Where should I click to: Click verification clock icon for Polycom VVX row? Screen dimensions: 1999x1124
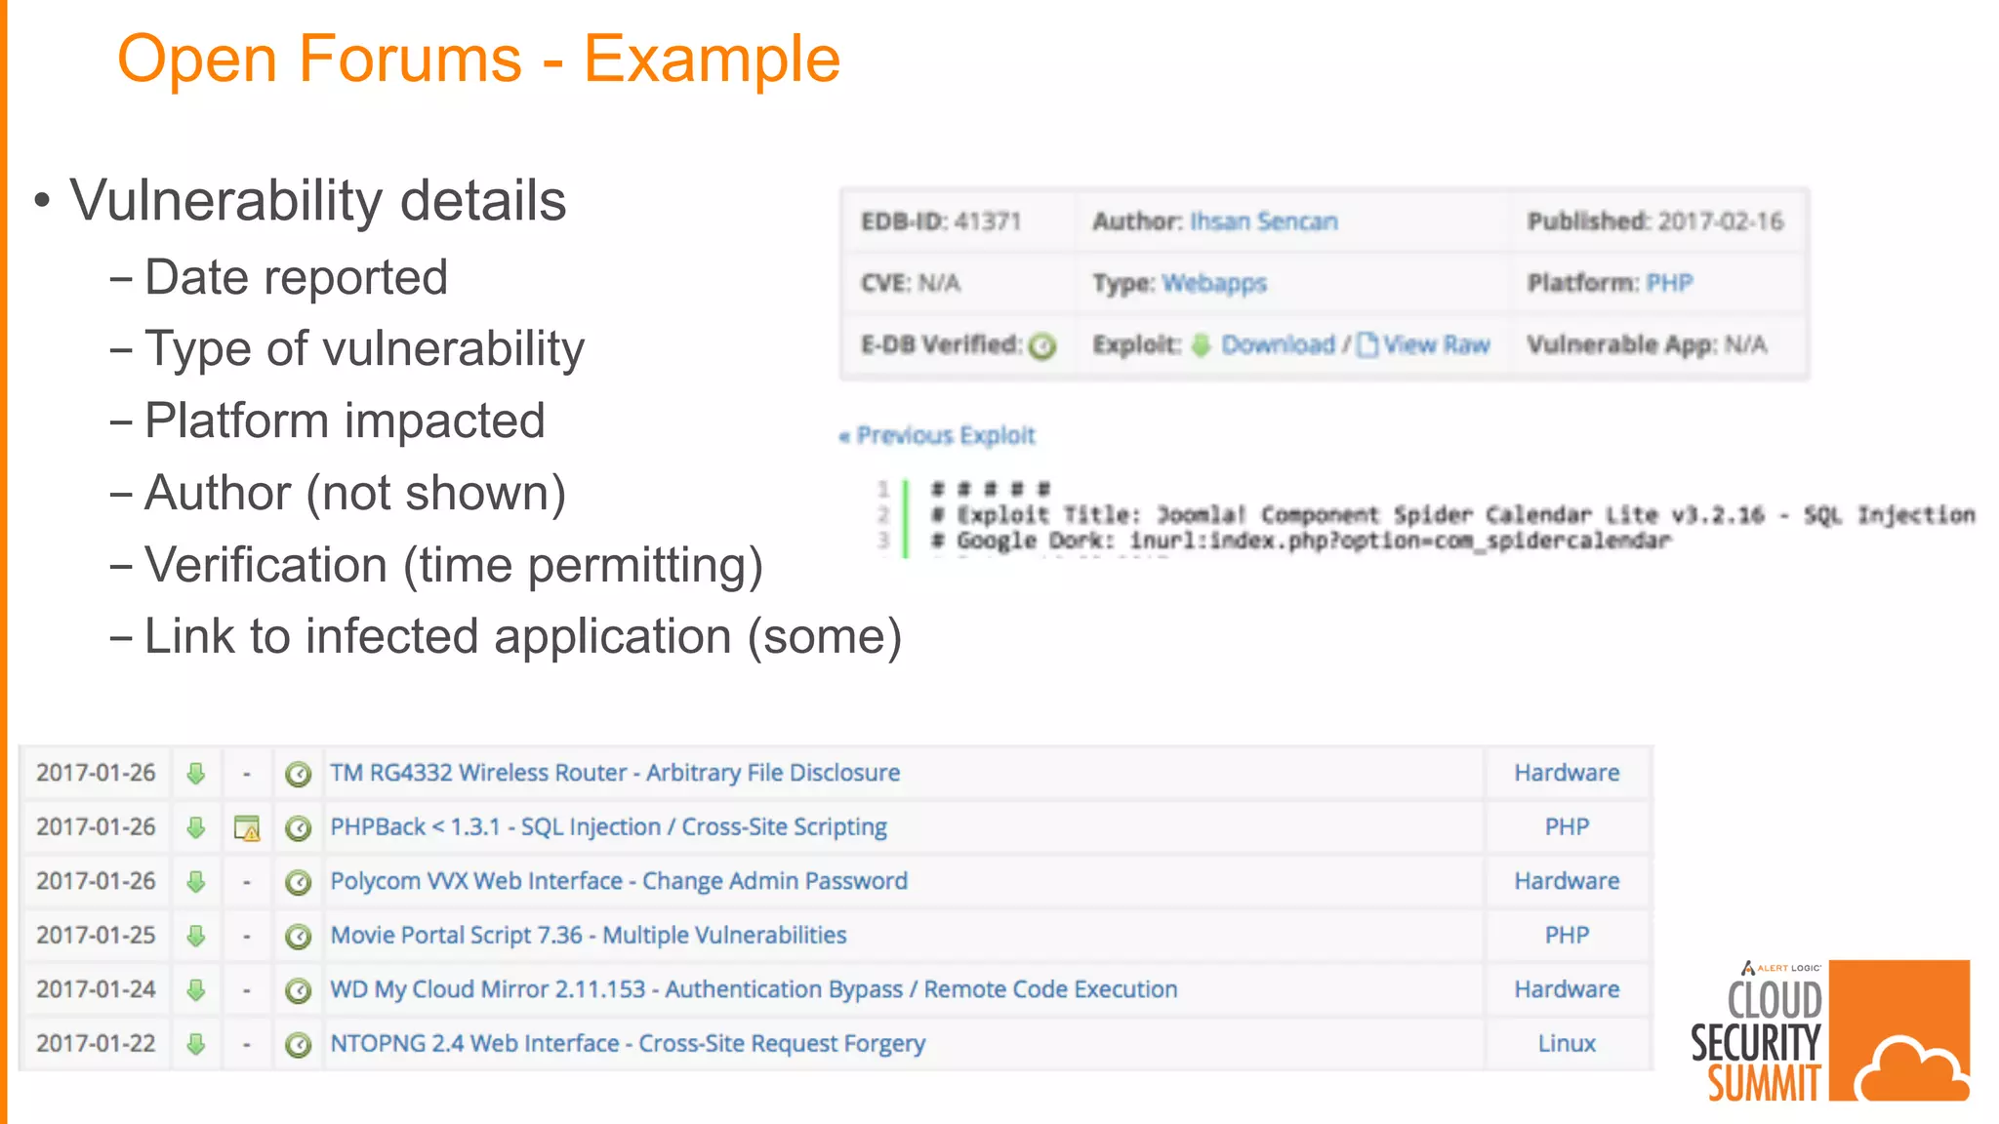(298, 883)
